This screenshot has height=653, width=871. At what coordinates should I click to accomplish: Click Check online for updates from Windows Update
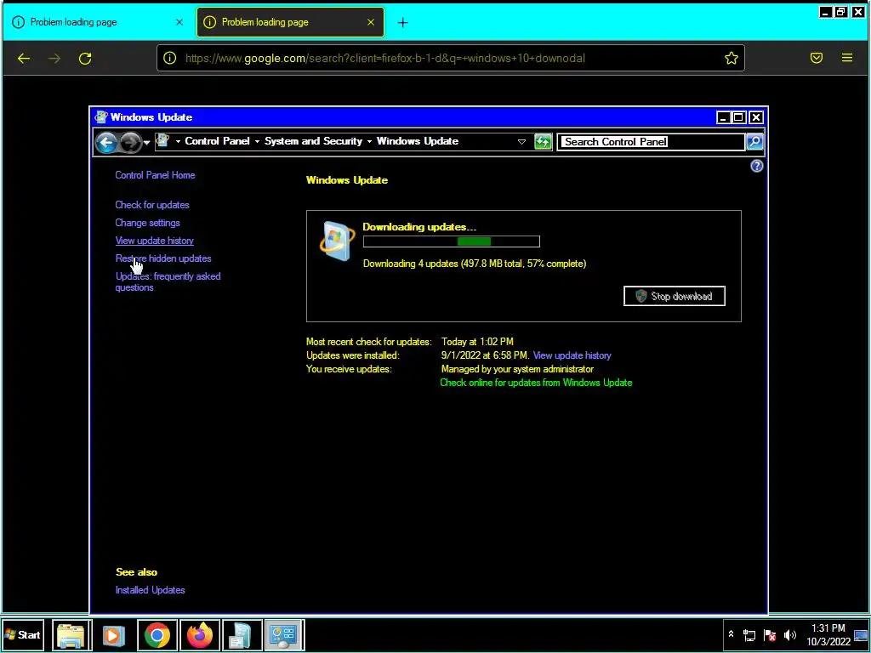click(x=536, y=383)
